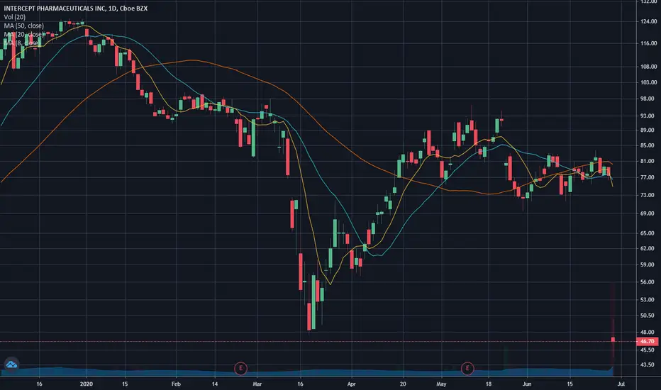Click the 62.00 price axis label
Screen dimensions: 661x390
(647, 248)
